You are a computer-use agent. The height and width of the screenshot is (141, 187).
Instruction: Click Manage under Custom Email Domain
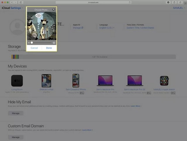tap(15, 137)
